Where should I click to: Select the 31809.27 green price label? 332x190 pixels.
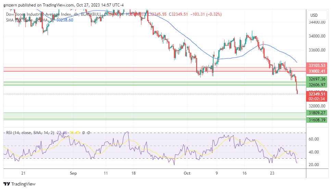[x=317, y=113]
